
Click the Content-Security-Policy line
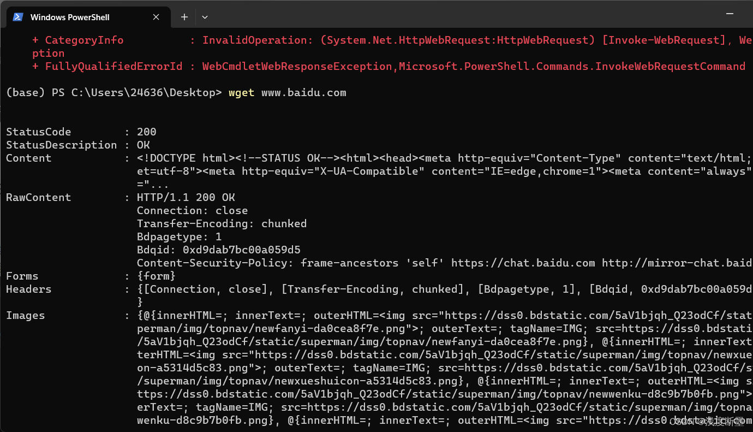point(445,263)
